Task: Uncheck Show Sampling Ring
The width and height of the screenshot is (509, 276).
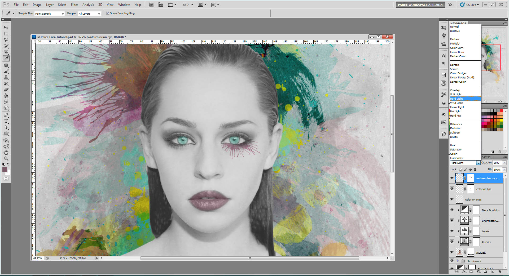Action: coord(108,13)
